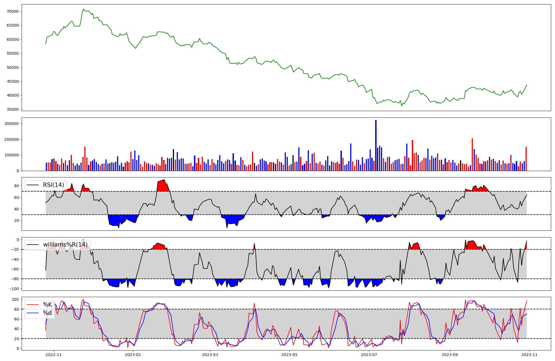
Task: Click the tallest blue volume bar
Action: pos(376,145)
